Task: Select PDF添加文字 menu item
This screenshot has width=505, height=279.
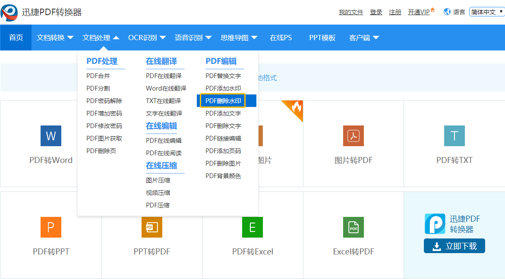Action: (223, 113)
